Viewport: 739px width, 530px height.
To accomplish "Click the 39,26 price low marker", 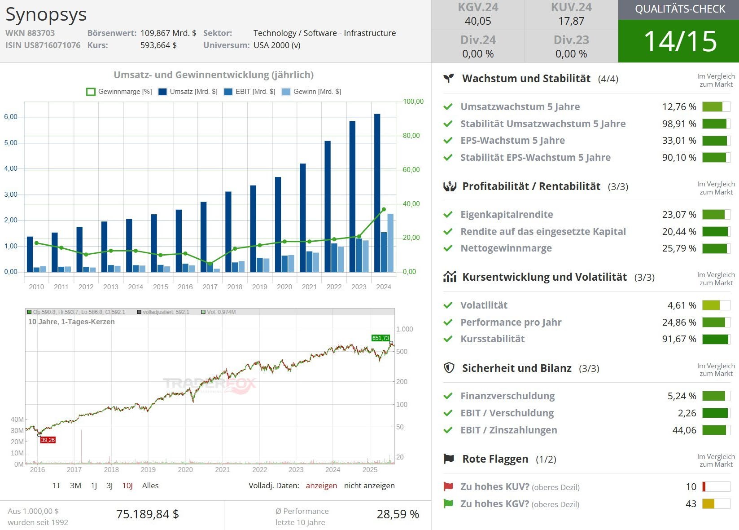I will [48, 440].
